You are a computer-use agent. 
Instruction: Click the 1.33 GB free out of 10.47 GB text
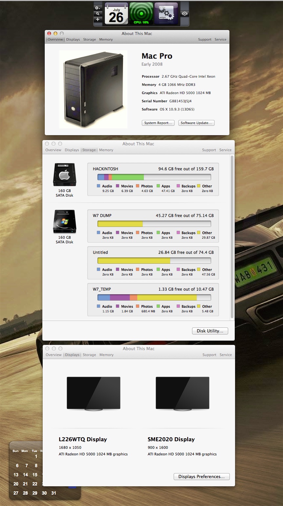point(186,289)
